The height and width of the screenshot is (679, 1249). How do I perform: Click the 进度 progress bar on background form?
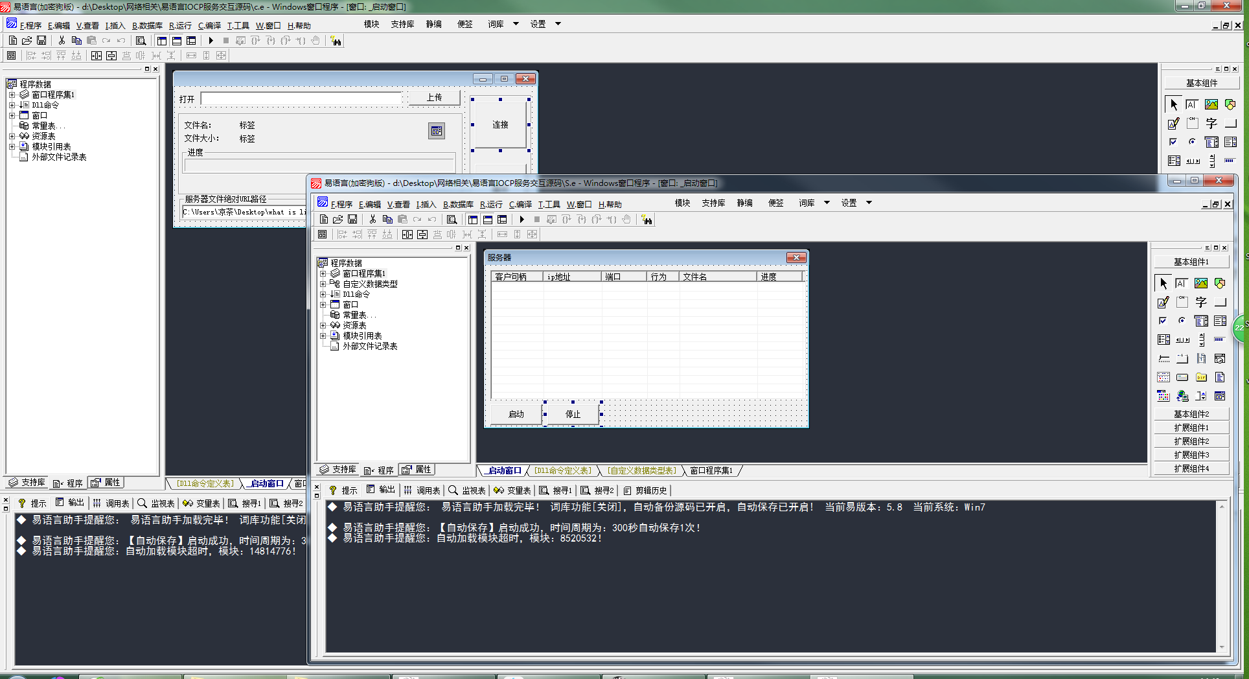[x=320, y=165]
